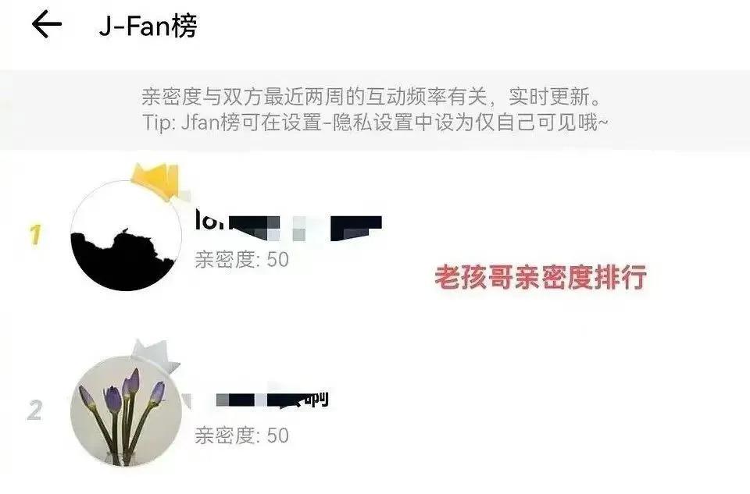Tap the J-Fan榜 page title
This screenshot has height=494, width=750.
tap(148, 26)
